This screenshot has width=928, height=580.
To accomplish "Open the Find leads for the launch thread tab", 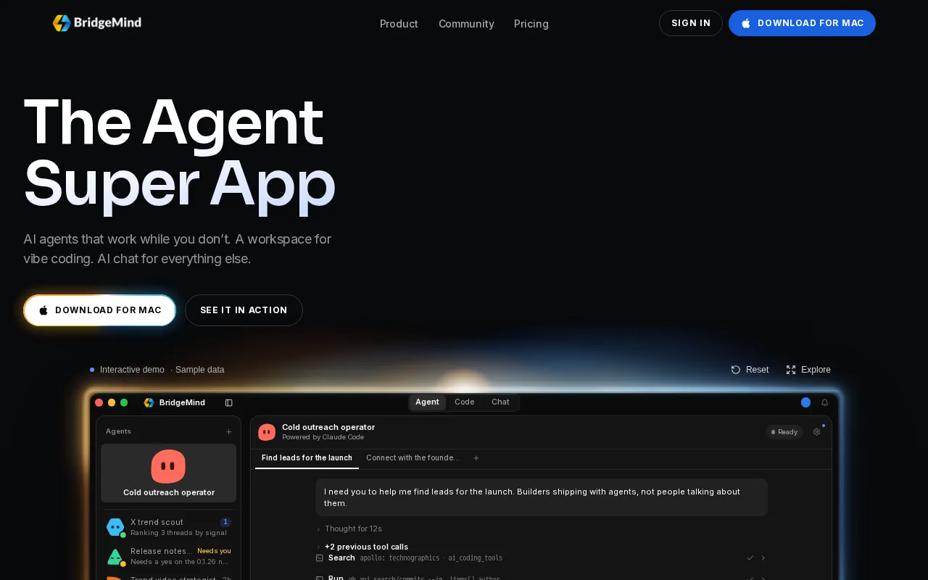I will 307,458.
